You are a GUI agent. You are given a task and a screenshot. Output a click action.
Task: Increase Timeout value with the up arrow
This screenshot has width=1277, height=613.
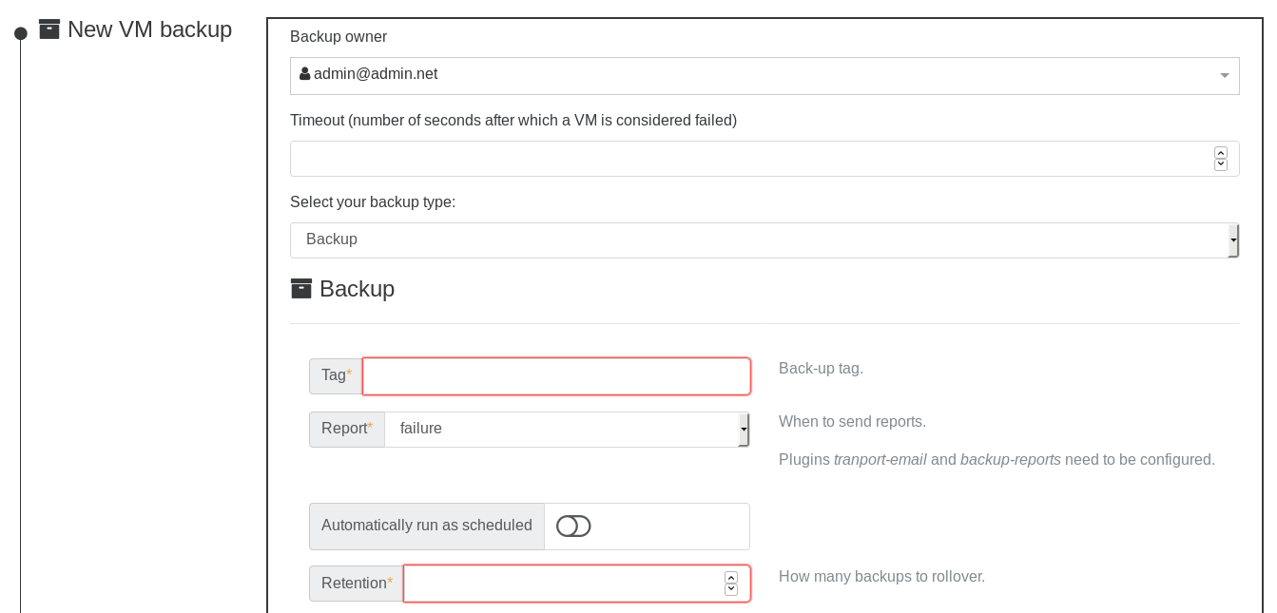point(1221,153)
